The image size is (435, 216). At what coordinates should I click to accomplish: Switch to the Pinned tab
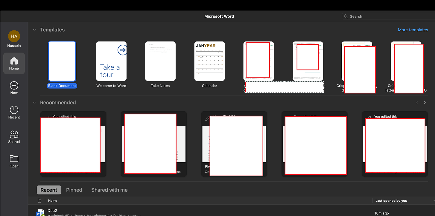point(74,190)
